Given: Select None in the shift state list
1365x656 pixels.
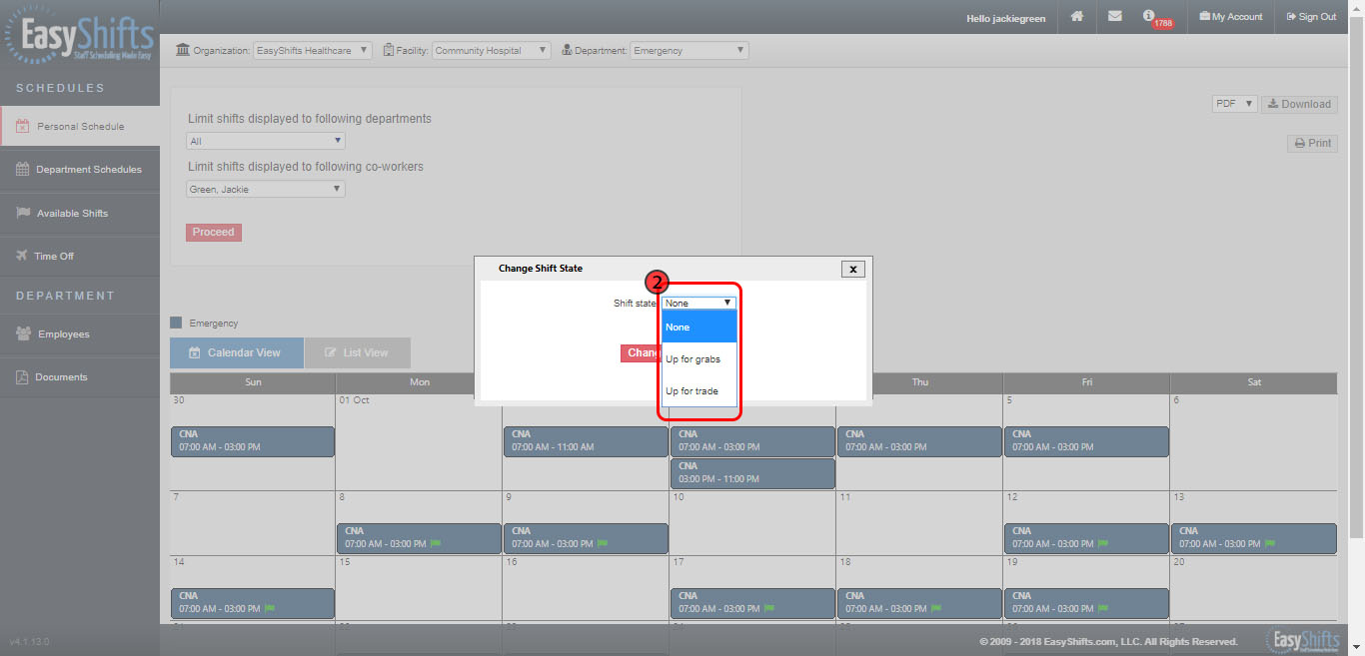Looking at the screenshot, I should pos(699,327).
